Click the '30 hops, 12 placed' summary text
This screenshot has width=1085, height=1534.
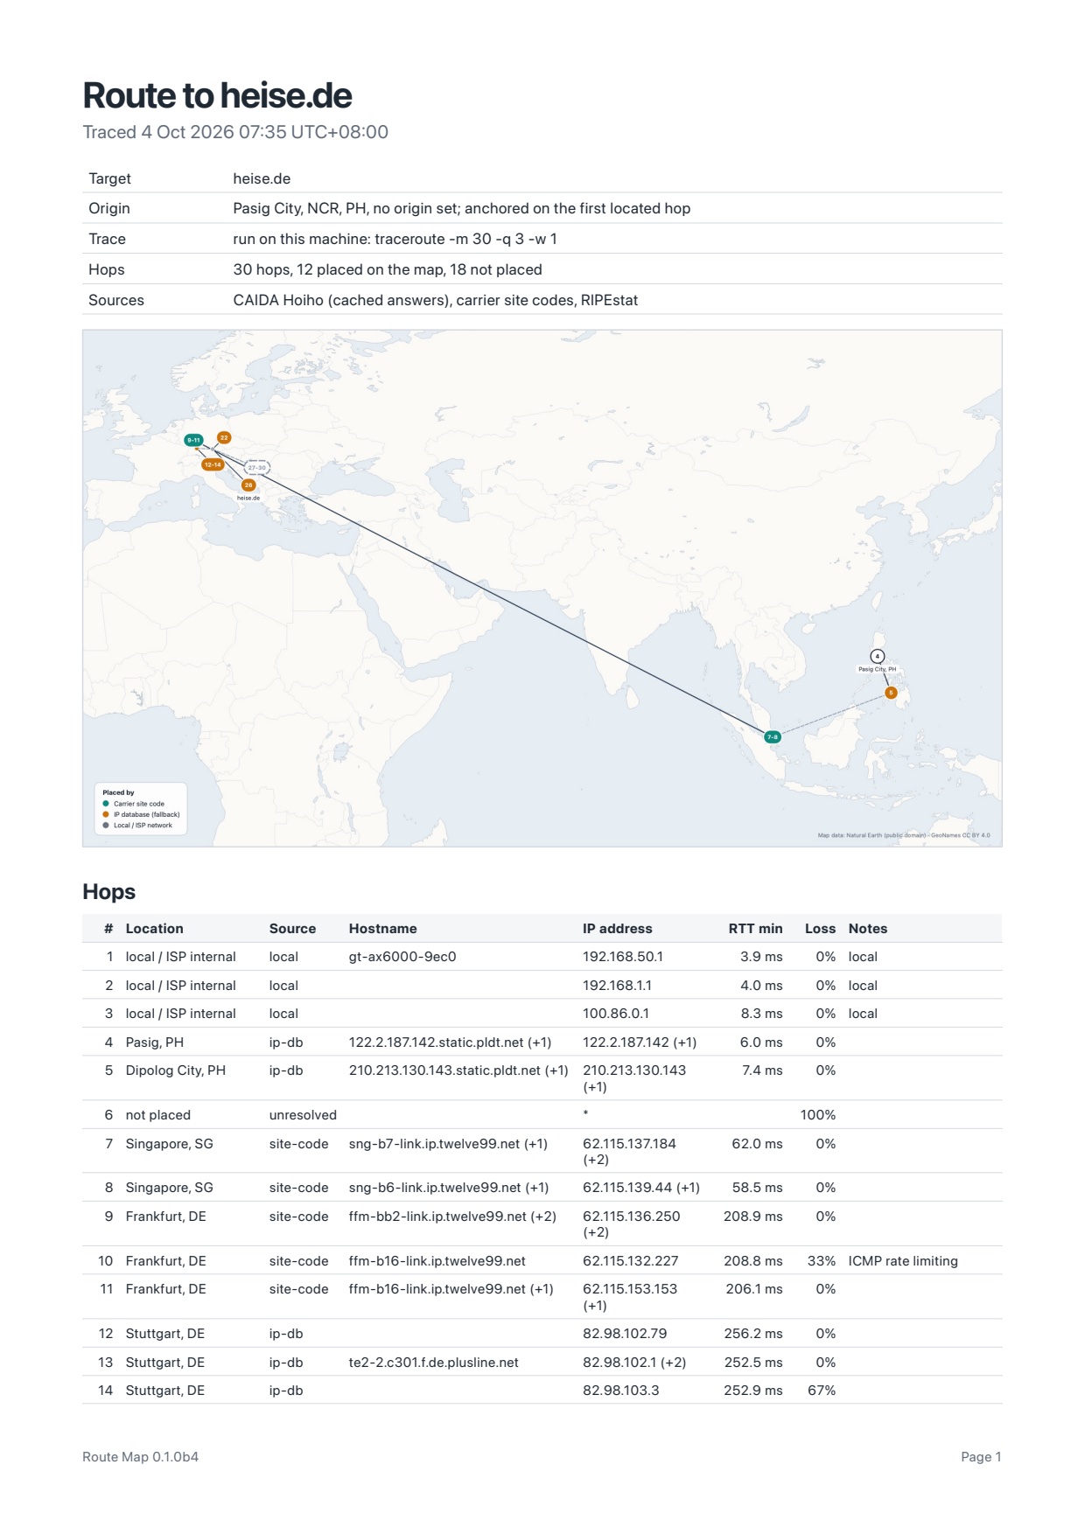388,269
